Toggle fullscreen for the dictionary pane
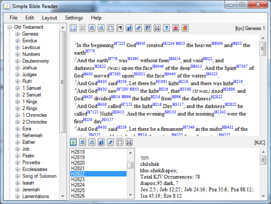The height and width of the screenshot is (204, 271). (120, 142)
